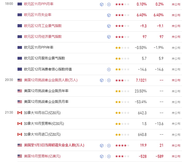Image resolution: width=182 pixels, height=162 pixels.
Task: Click the 美国12月挑战者企业裁员年率 link
Action: [x=46, y=91]
